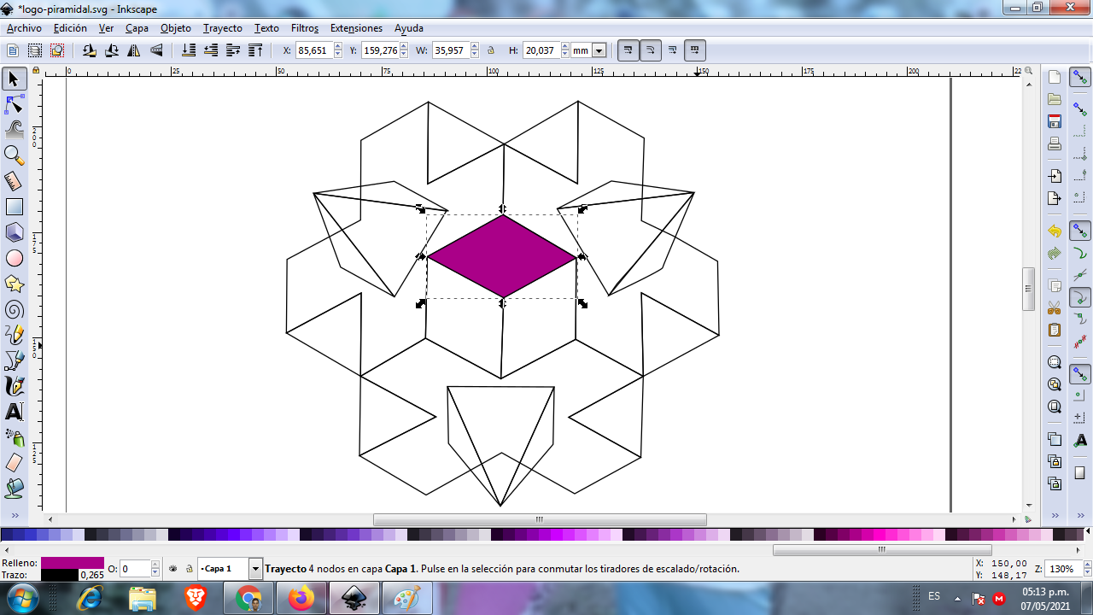Image resolution: width=1093 pixels, height=615 pixels.
Task: Click New document icon in right toolbar
Action: click(1055, 77)
